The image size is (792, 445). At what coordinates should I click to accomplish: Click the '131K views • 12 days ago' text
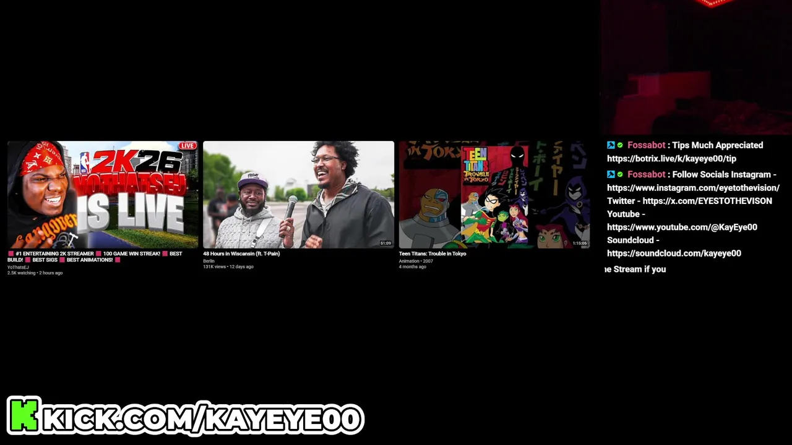click(228, 266)
